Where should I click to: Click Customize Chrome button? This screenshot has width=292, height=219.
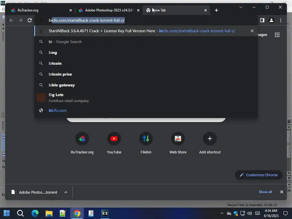click(259, 175)
